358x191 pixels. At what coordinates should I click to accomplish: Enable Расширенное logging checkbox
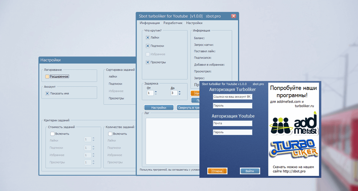pos(47,77)
